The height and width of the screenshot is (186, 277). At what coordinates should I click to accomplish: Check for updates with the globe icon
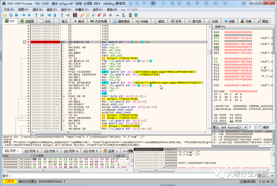click(136, 15)
